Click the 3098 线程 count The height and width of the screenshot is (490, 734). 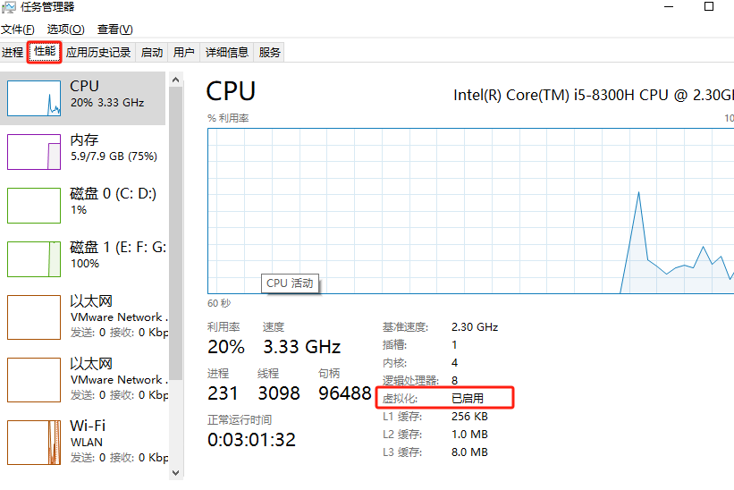coord(279,393)
